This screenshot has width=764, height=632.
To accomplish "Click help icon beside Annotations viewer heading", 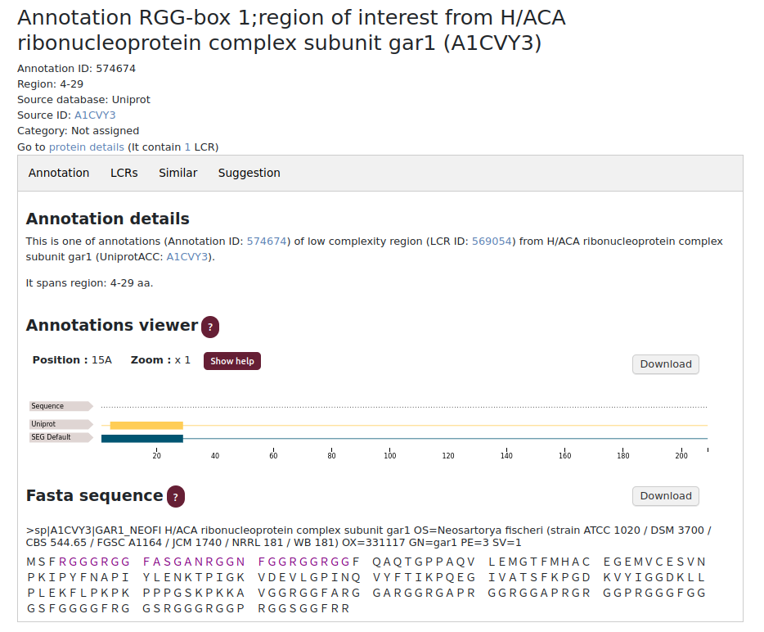I will tap(210, 327).
